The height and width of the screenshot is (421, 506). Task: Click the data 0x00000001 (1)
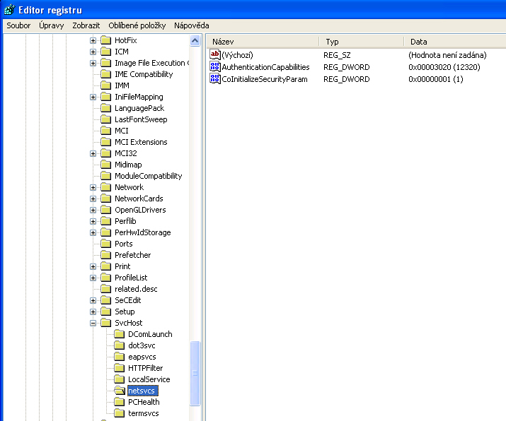(436, 79)
